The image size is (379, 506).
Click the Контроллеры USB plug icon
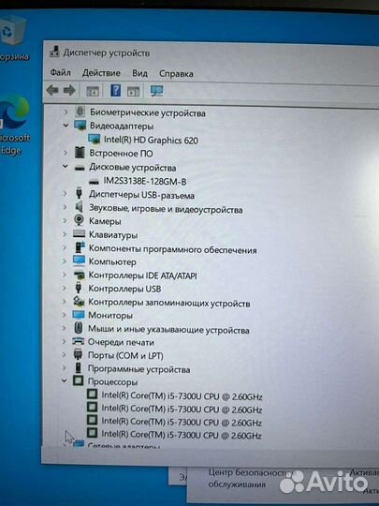pos(78,288)
